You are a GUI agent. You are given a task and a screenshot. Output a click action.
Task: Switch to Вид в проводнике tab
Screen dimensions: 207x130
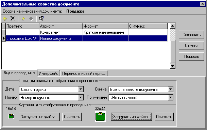(x=19, y=73)
